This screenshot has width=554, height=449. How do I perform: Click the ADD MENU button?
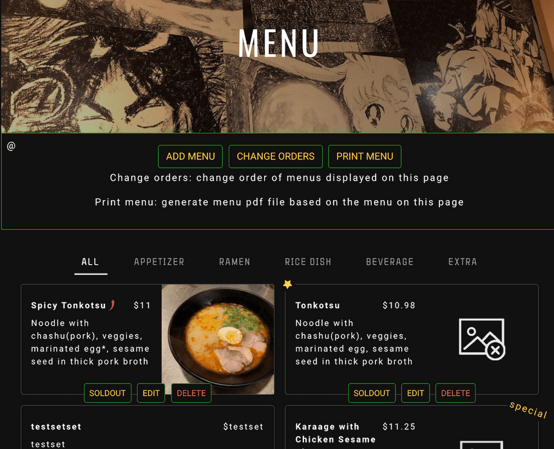click(191, 156)
